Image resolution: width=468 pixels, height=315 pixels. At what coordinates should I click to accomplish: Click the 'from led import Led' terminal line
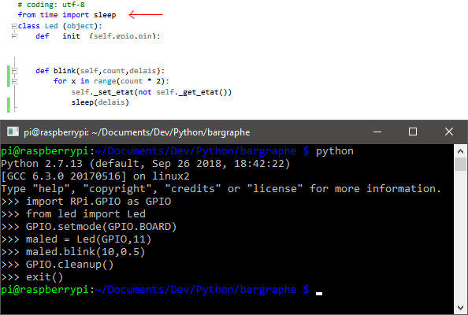(x=86, y=214)
